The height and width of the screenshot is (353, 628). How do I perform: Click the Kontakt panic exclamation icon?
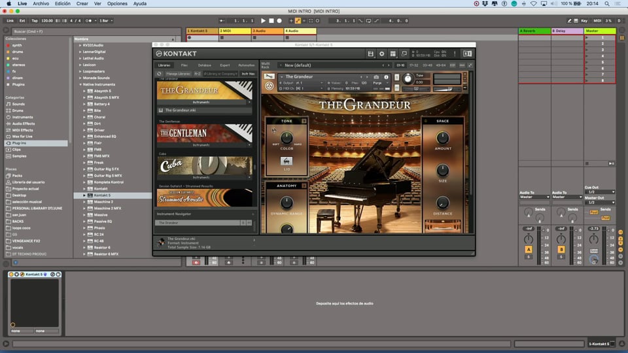point(455,54)
